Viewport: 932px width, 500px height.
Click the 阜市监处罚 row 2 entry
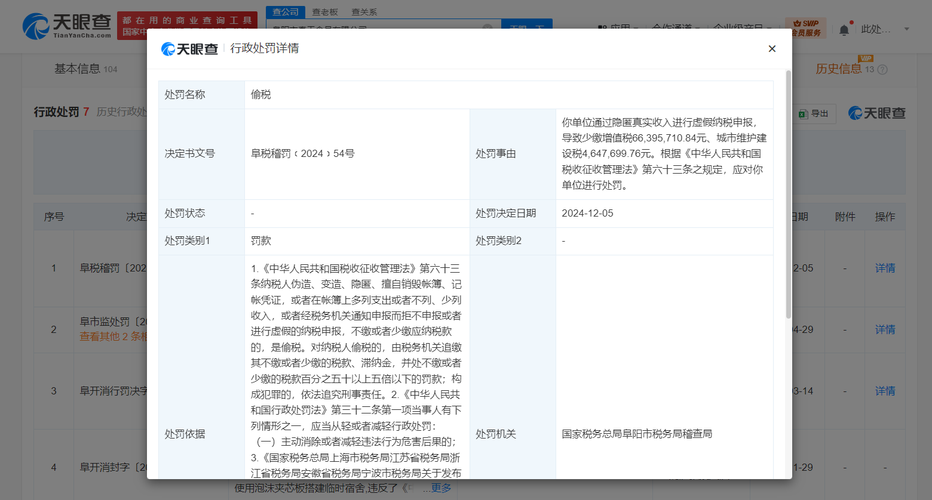click(x=114, y=322)
